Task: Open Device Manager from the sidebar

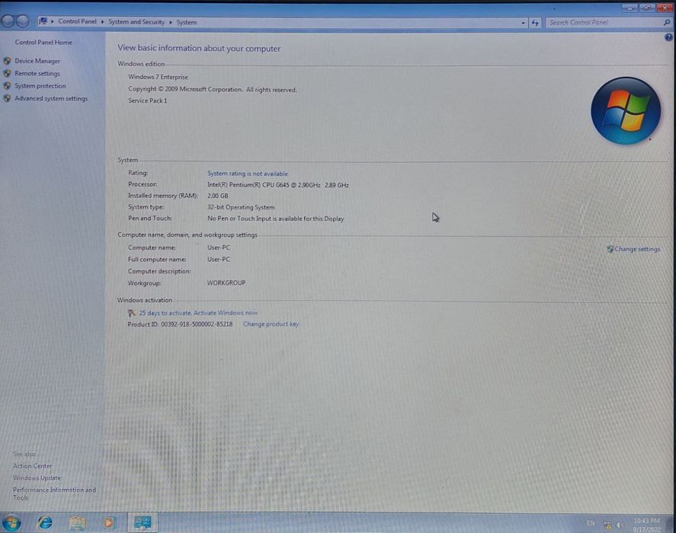Action: pyautogui.click(x=37, y=61)
